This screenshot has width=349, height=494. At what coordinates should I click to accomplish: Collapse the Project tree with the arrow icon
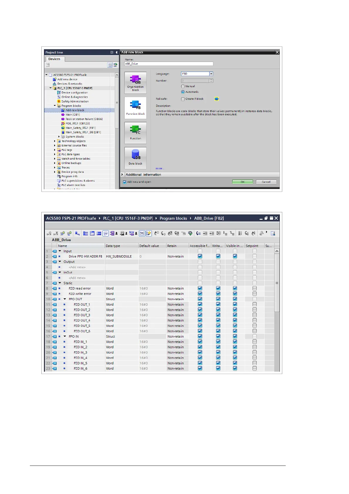[x=116, y=53]
